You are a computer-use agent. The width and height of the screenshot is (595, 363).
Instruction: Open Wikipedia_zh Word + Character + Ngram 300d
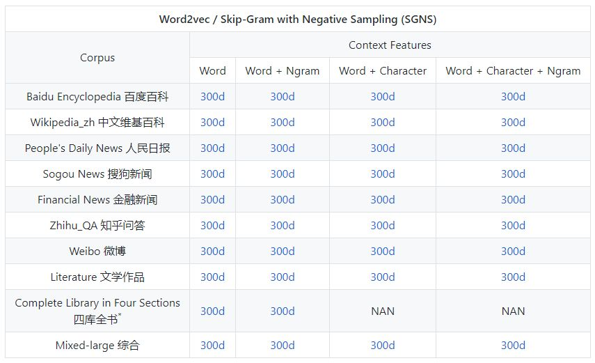pyautogui.click(x=513, y=123)
